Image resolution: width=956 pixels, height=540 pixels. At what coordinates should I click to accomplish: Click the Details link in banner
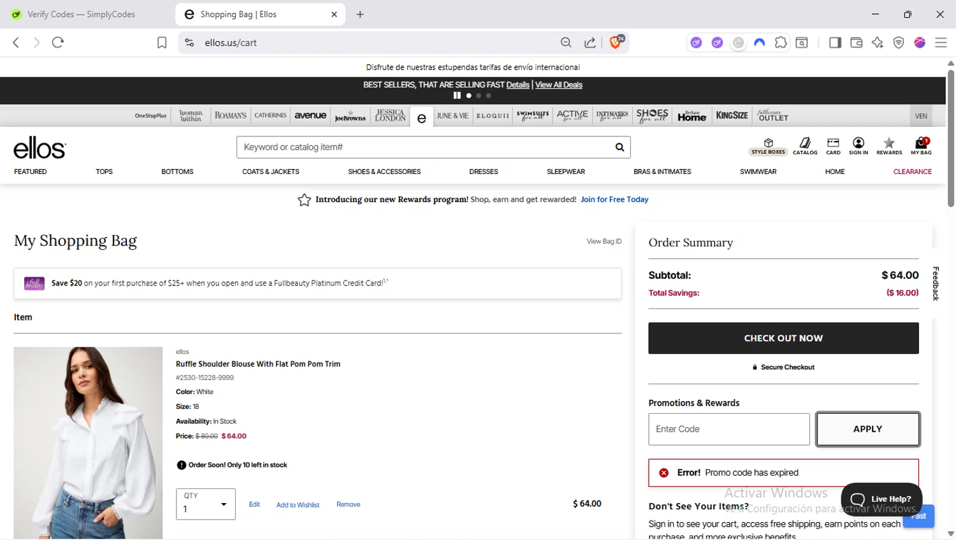click(518, 85)
